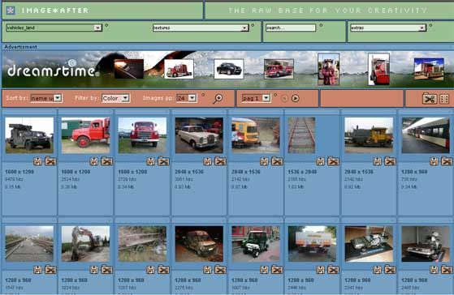Click the small circle beside textures dropdown
This screenshot has width=454, height=295.
[253, 25]
